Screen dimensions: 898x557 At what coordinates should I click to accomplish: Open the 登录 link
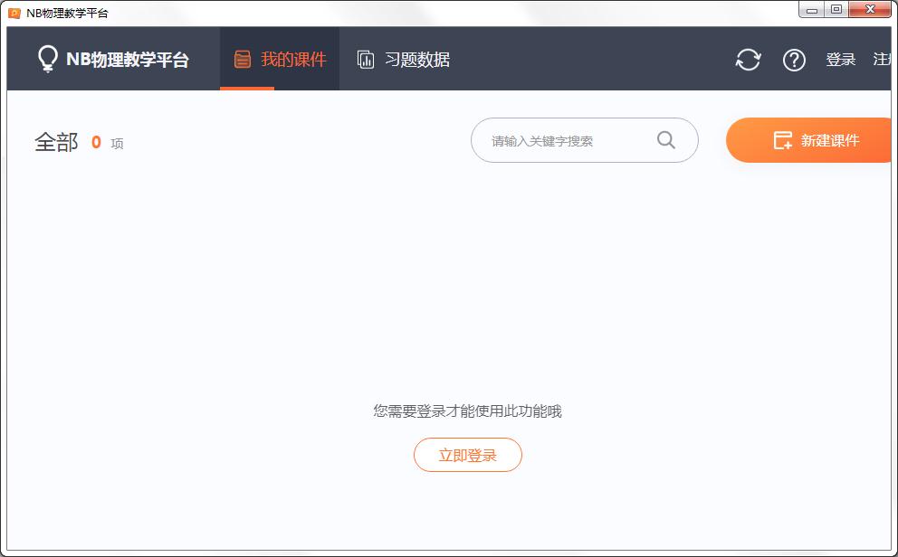(x=841, y=59)
